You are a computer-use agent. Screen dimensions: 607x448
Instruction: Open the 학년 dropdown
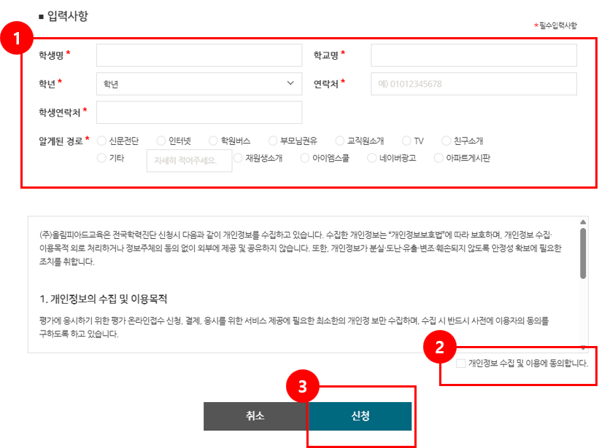[198, 84]
